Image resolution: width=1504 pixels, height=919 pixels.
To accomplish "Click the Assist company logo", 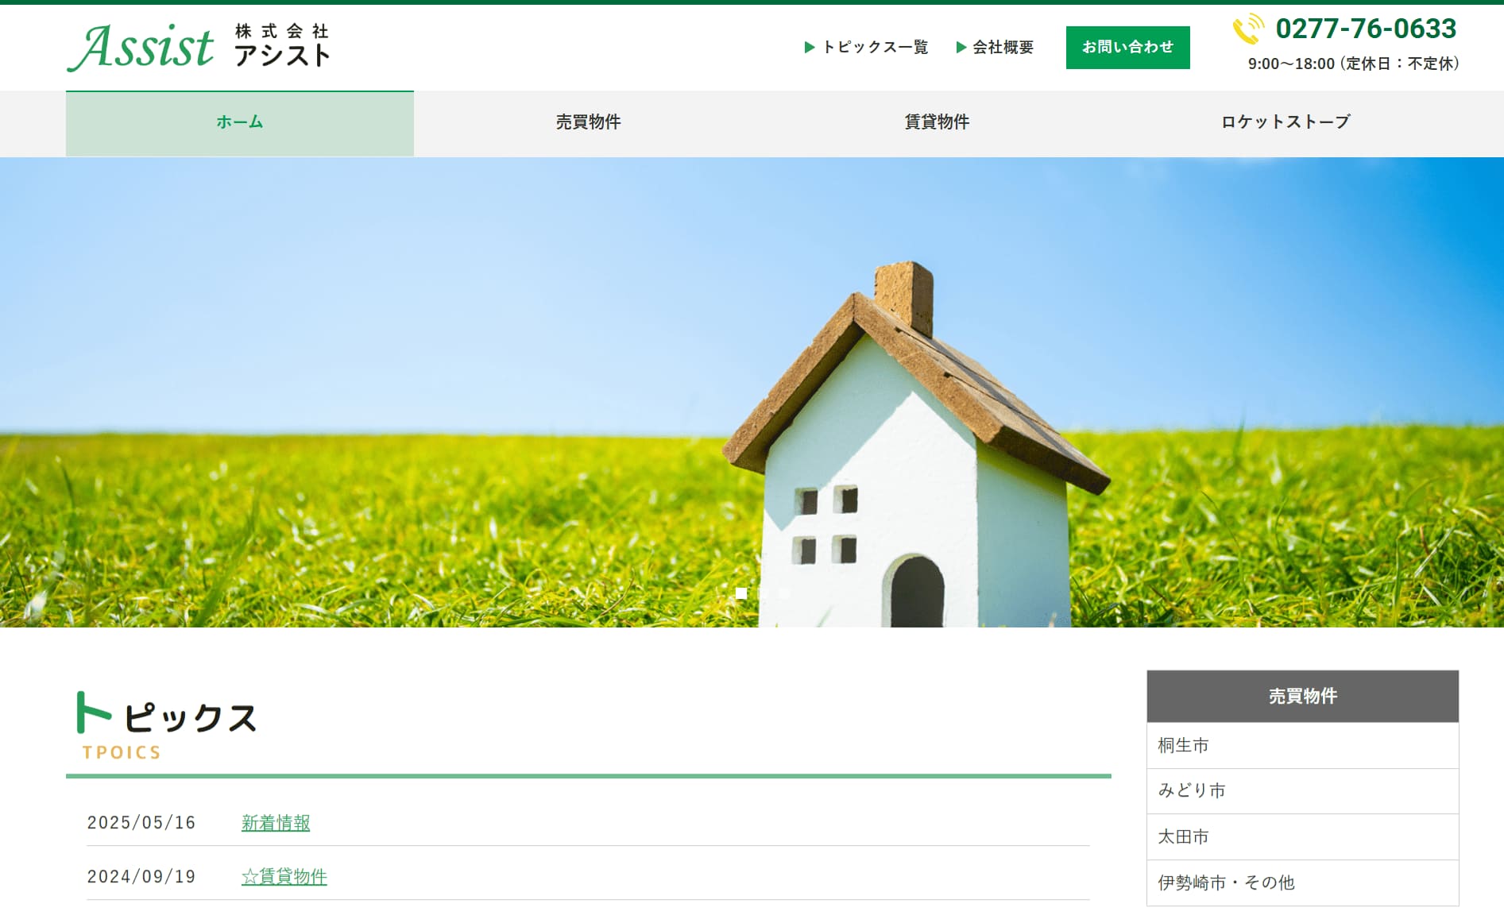I will tap(199, 47).
